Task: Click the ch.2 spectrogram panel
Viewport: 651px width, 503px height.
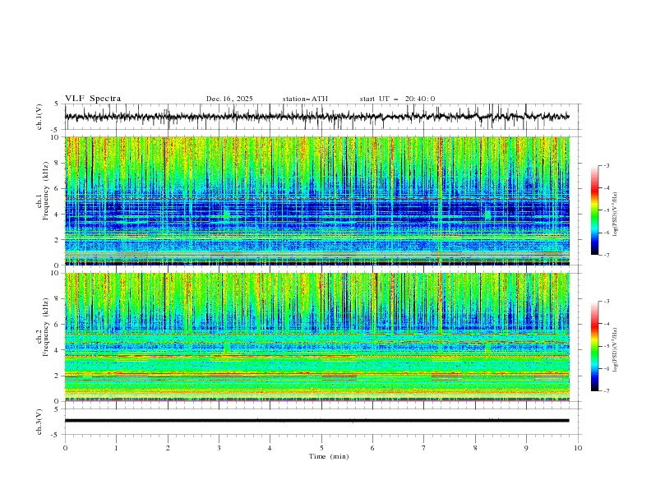Action: tap(317, 337)
